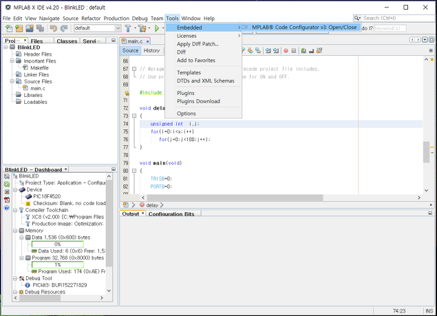Fold the main function at line 80
This screenshot has height=316, width=437.
(x=134, y=171)
